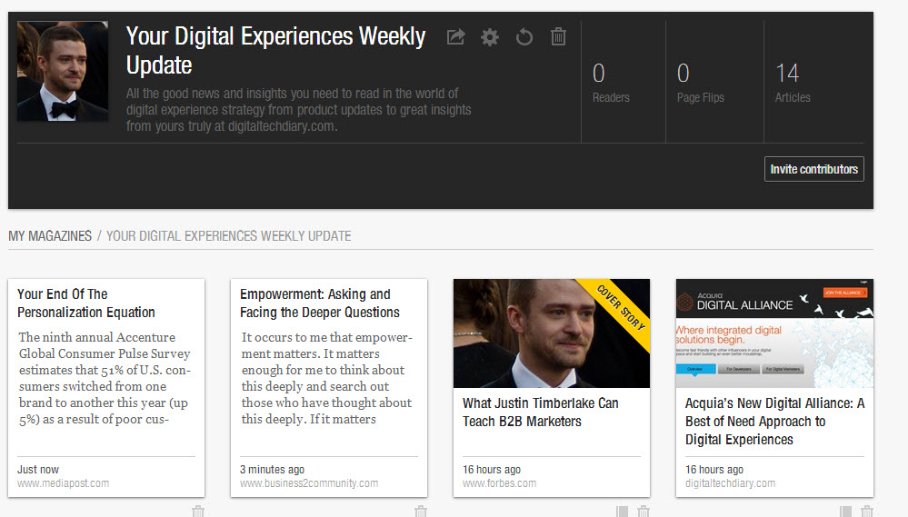Delete the mediapost.com article via trash icon
Image resolution: width=908 pixels, height=517 pixels.
(198, 512)
